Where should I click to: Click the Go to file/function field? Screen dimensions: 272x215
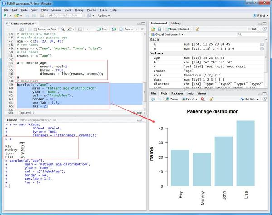[x=65, y=15]
